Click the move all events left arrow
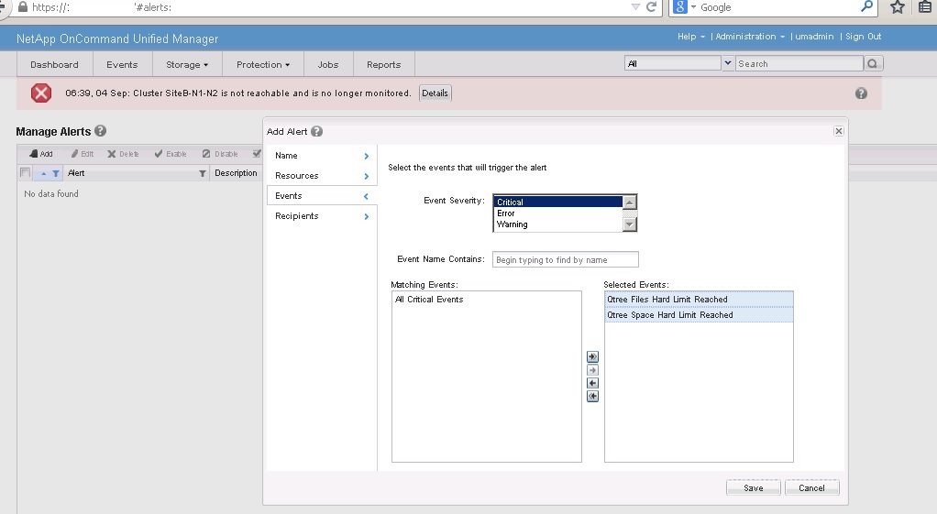Image resolution: width=937 pixels, height=514 pixels. pos(592,396)
